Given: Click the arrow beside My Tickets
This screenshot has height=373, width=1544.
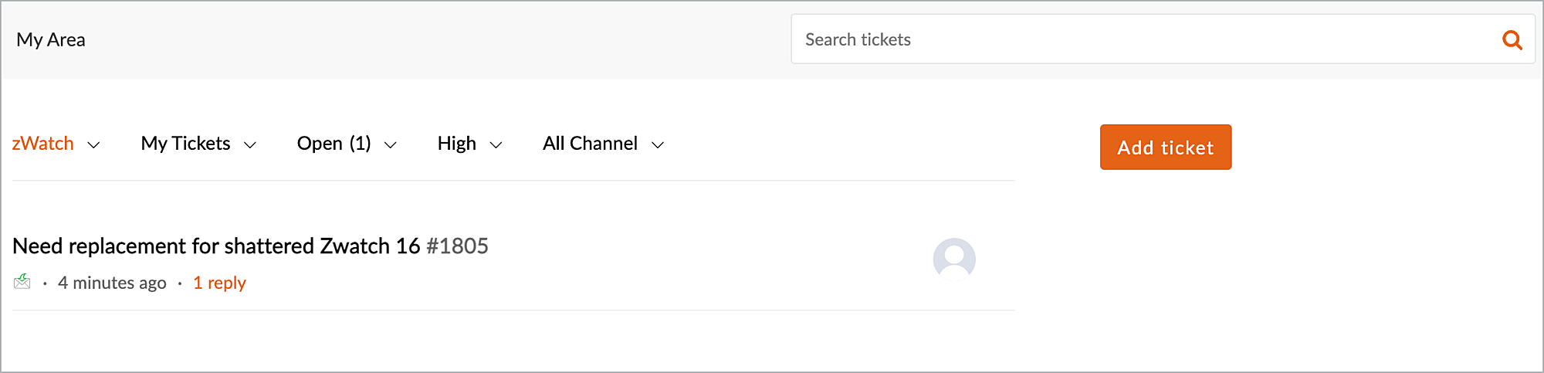Looking at the screenshot, I should pos(250,145).
